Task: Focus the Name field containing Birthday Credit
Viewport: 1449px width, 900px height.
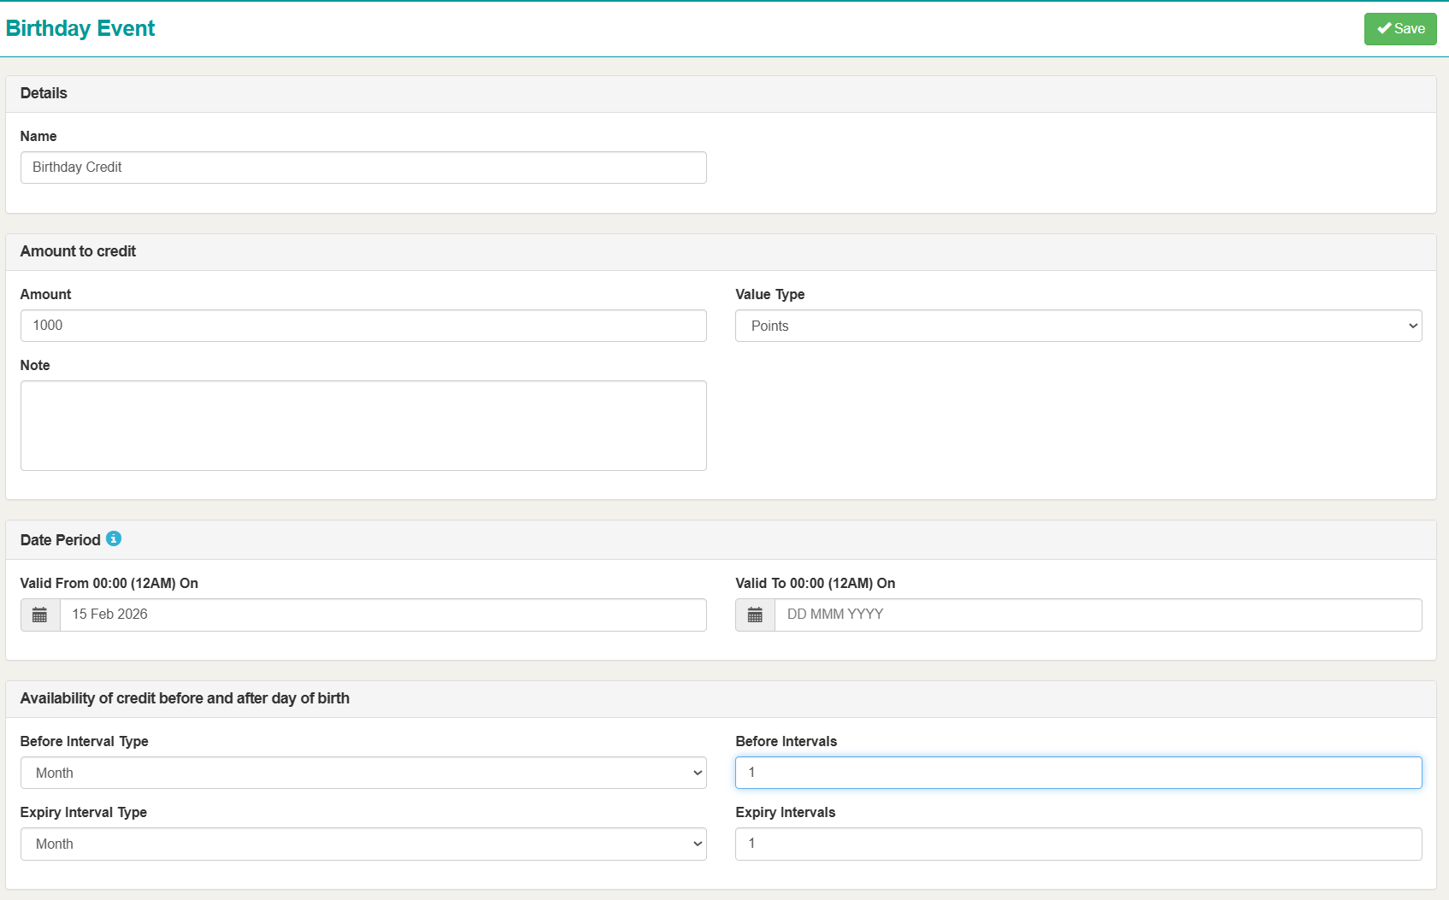Action: [363, 168]
